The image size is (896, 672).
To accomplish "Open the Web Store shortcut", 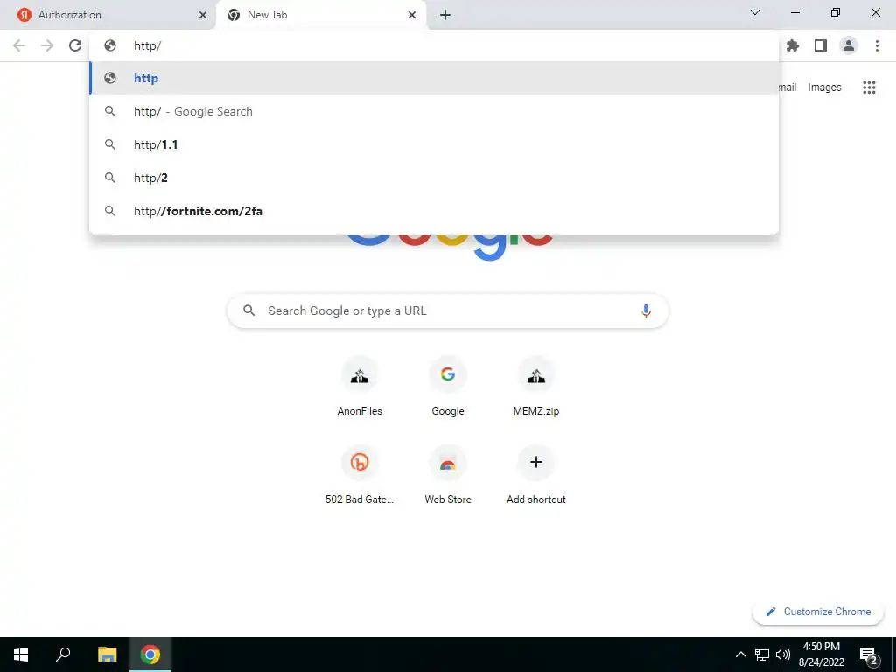I will click(x=448, y=473).
